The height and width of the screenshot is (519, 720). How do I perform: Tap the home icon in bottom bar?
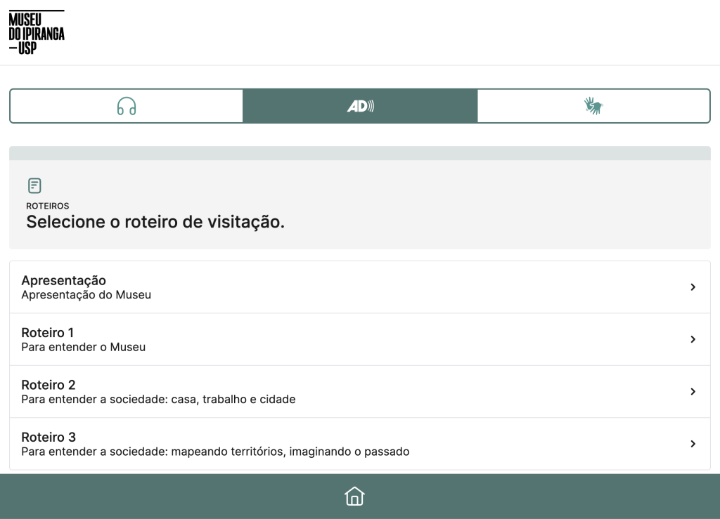[x=354, y=496]
